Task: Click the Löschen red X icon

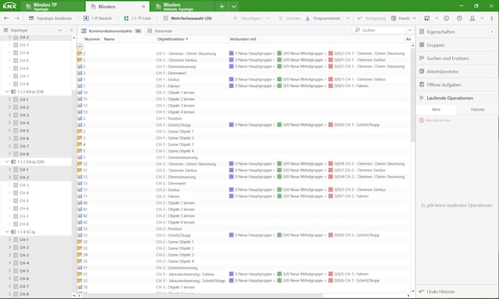Action: tap(280, 18)
